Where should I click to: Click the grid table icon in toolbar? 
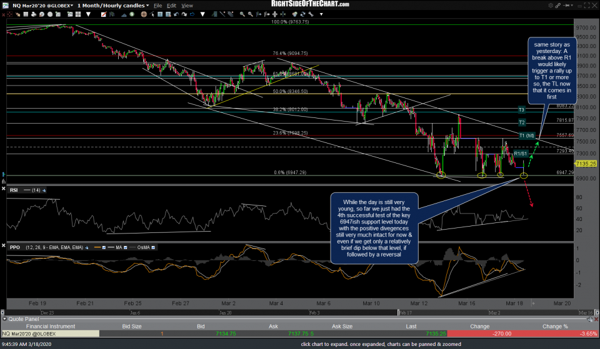pyautogui.click(x=26, y=14)
